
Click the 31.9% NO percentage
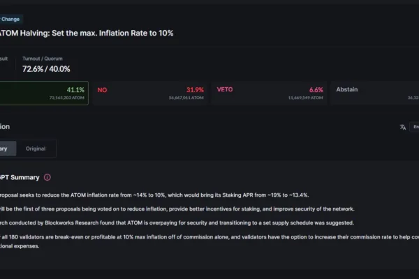tap(195, 90)
